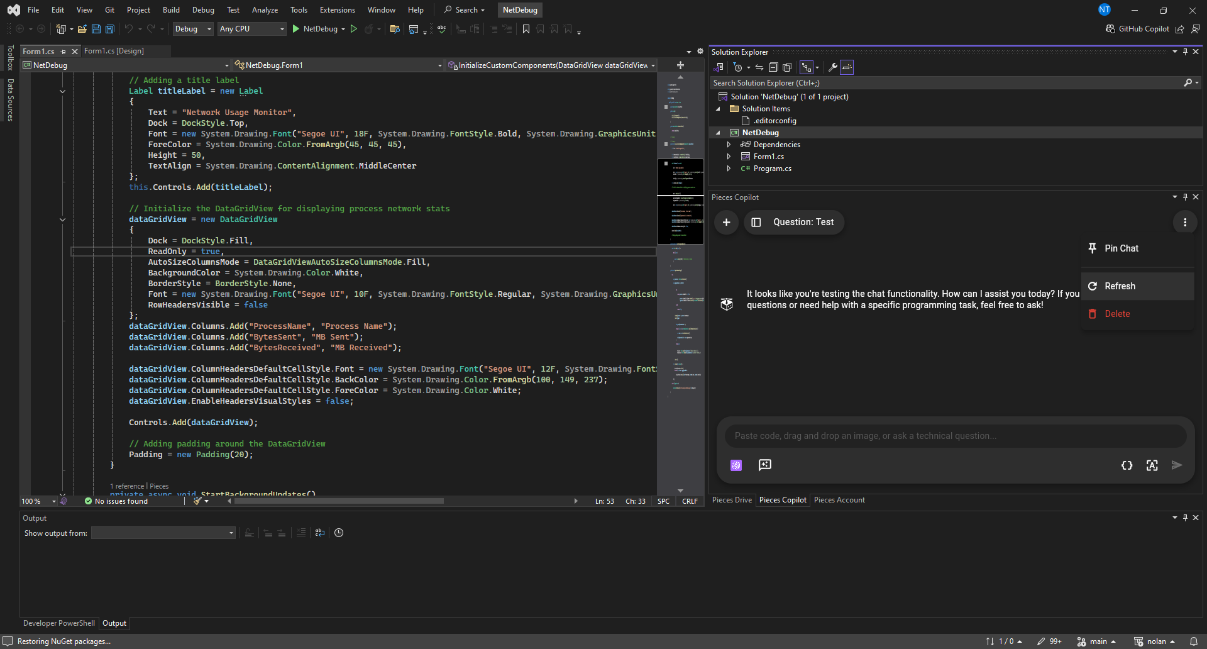Open the Debug configuration dropdown
The height and width of the screenshot is (649, 1207).
click(x=193, y=29)
